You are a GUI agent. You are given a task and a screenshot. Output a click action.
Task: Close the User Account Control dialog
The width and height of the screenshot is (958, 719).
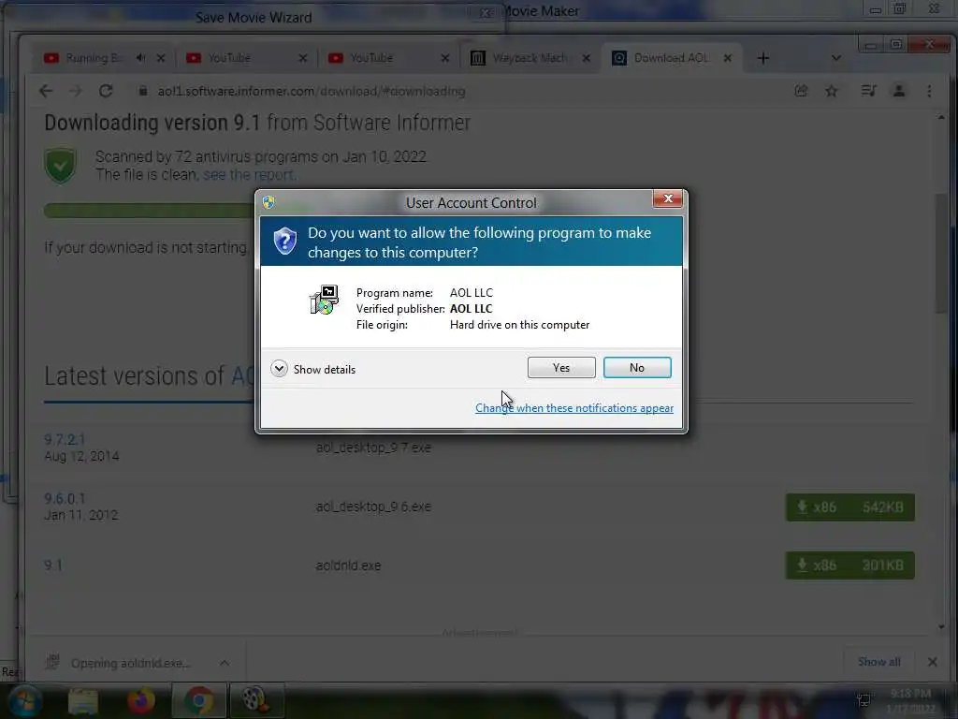pyautogui.click(x=668, y=198)
